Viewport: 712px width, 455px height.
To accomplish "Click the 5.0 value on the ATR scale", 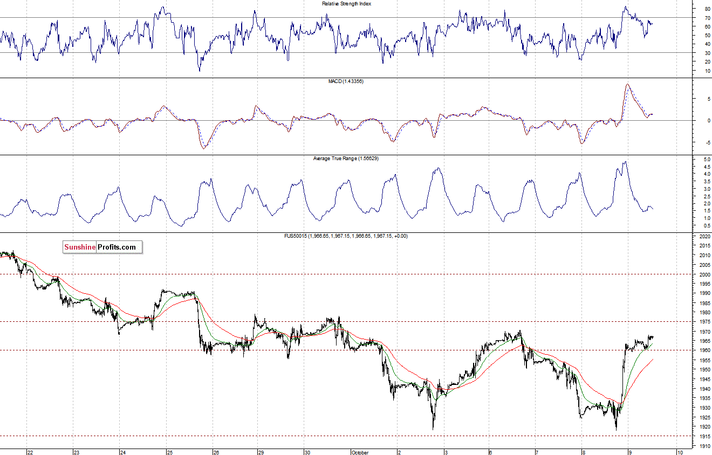I will pos(707,160).
